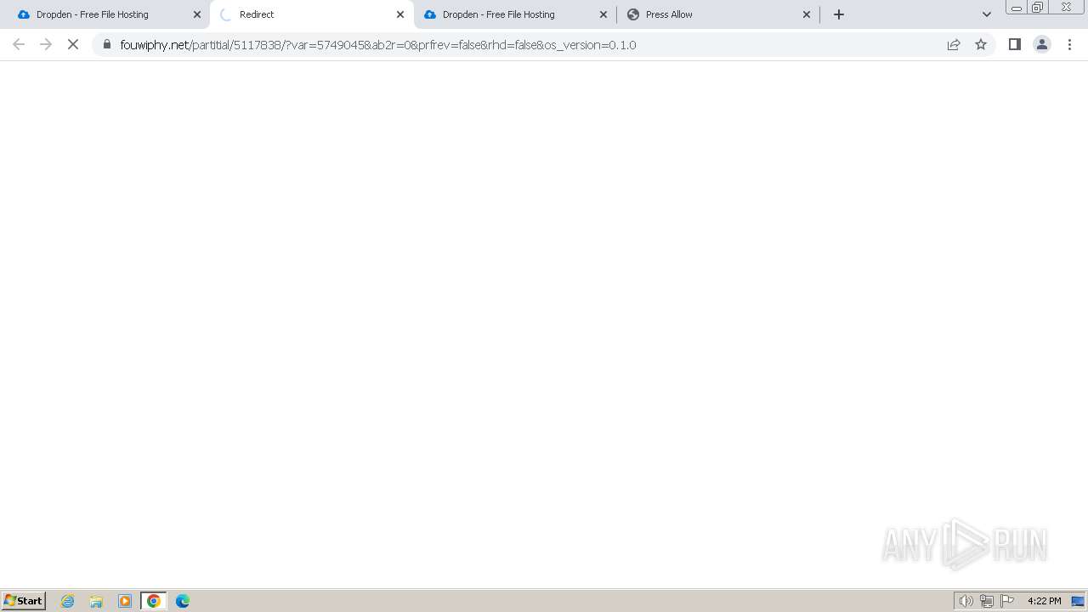Share this page using the share icon
The width and height of the screenshot is (1088, 612).
coord(954,44)
